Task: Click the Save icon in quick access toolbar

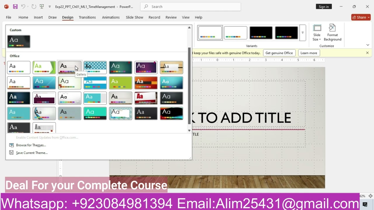Action: click(x=15, y=6)
